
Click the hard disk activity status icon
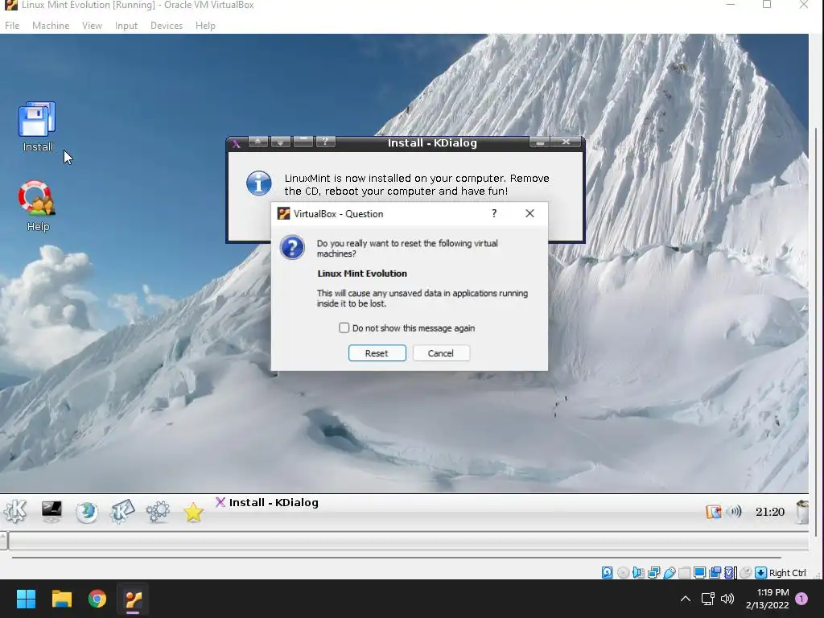tap(607, 573)
